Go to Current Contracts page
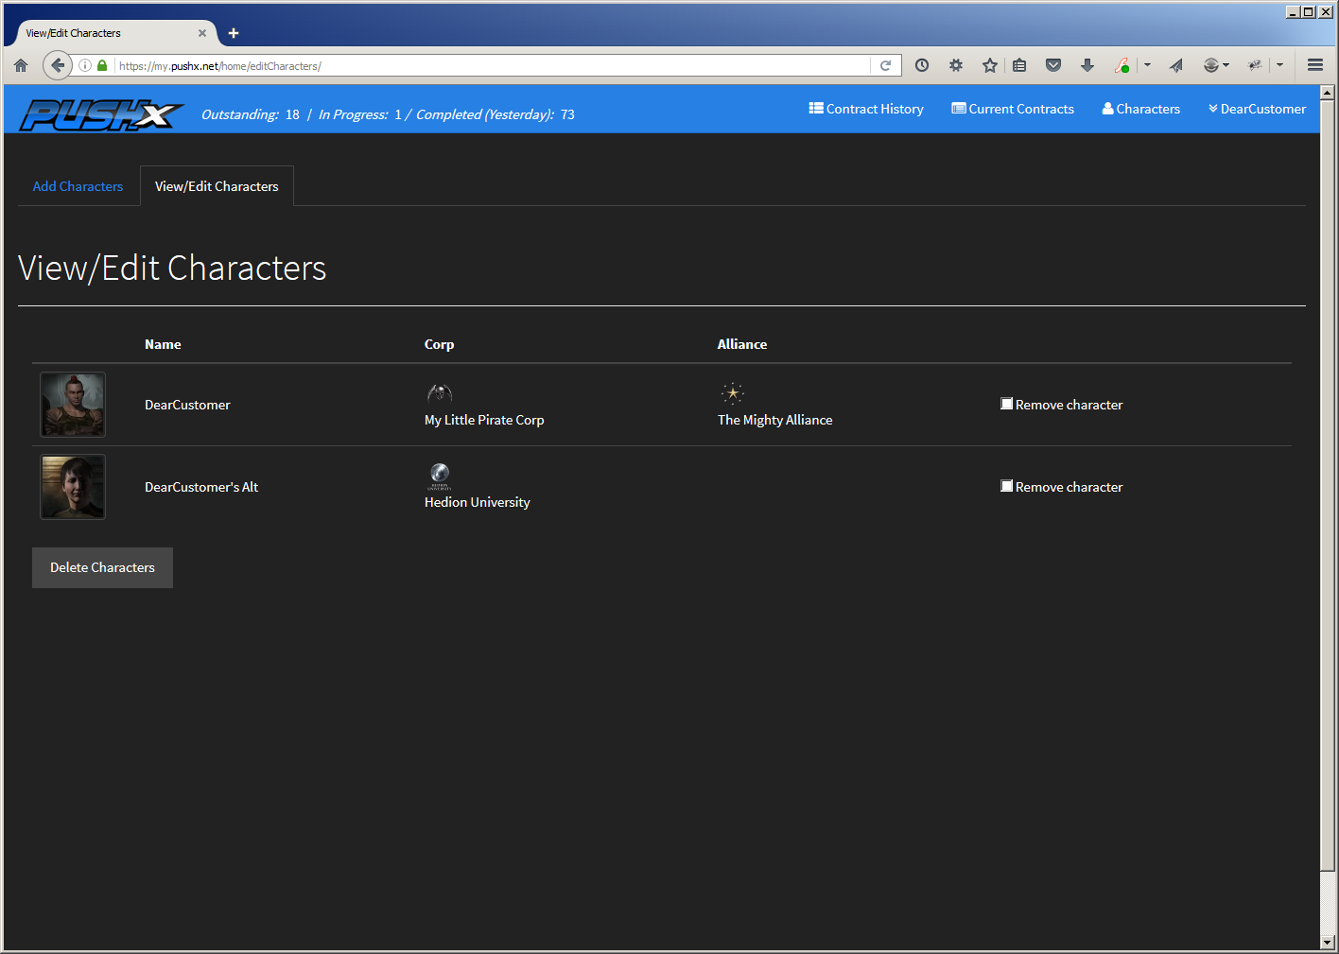1339x954 pixels. (x=1013, y=109)
